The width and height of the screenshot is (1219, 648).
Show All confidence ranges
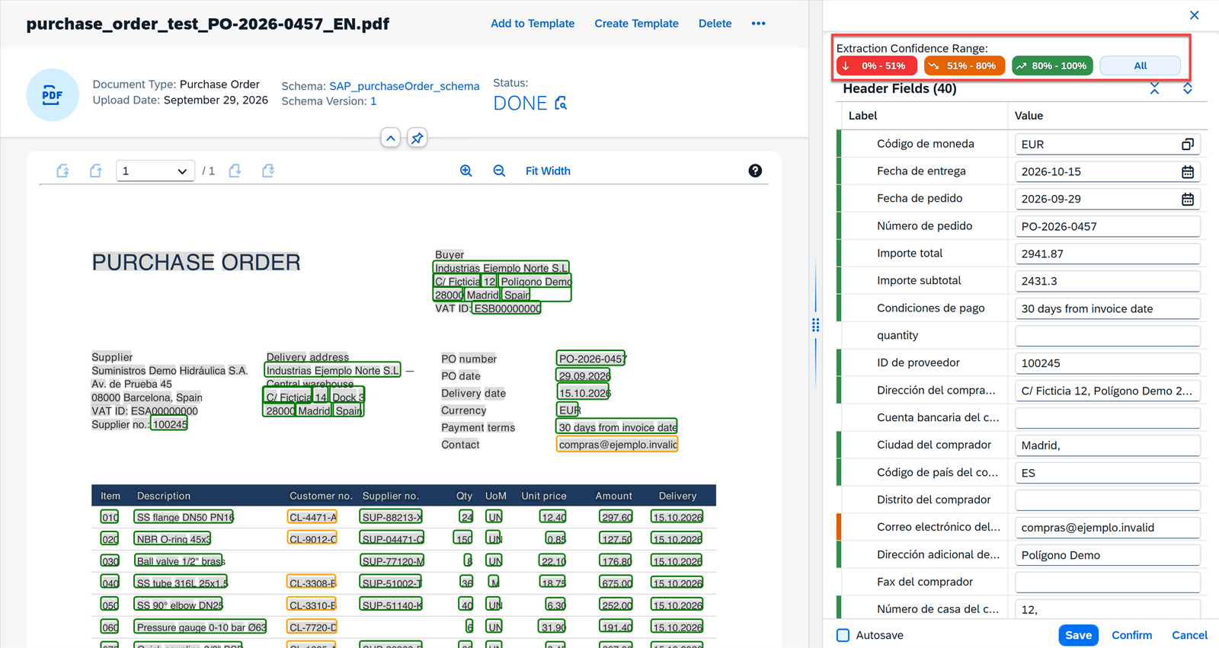coord(1140,66)
